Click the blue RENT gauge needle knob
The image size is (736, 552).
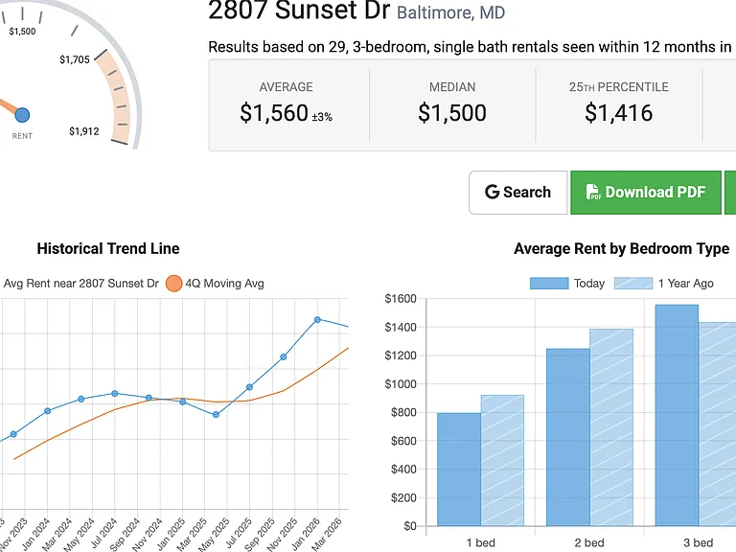(x=22, y=115)
